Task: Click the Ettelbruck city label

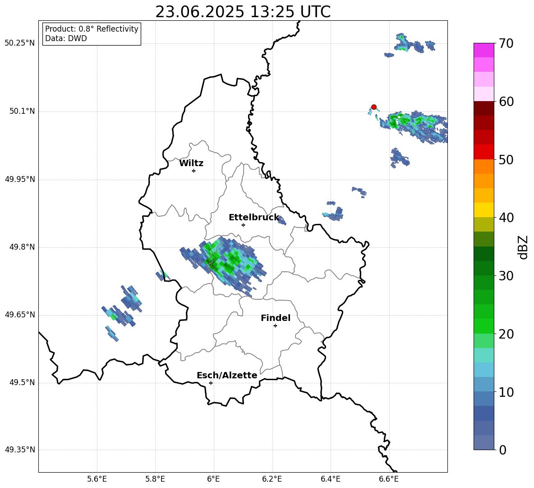Action: click(254, 218)
